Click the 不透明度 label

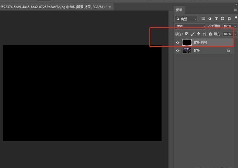click(x=214, y=26)
